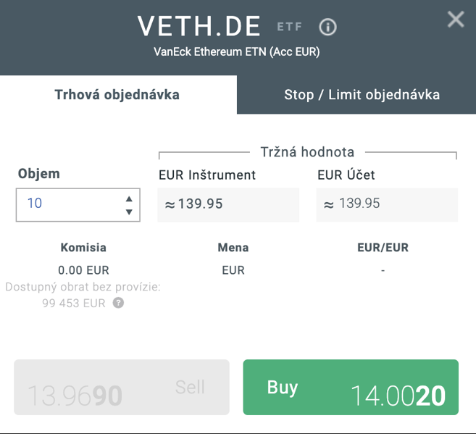This screenshot has width=476, height=434.
Task: Click the ETF type label
Action: coord(290,28)
